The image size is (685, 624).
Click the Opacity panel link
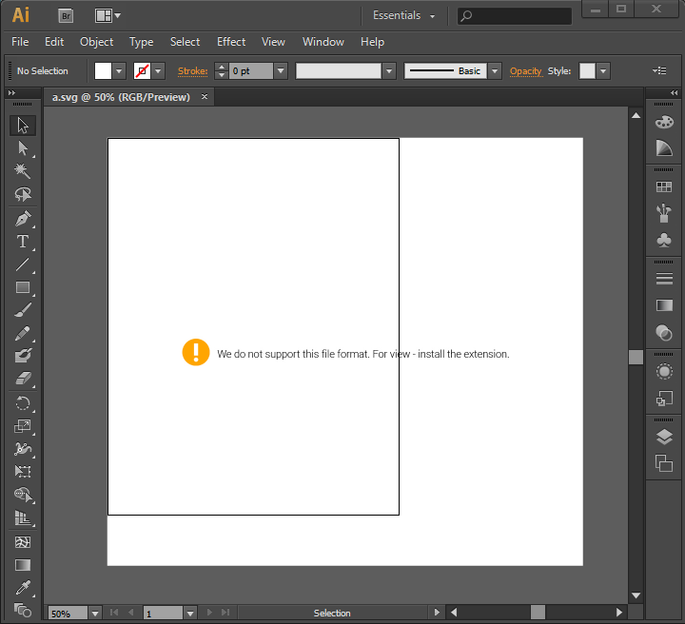[x=525, y=70]
